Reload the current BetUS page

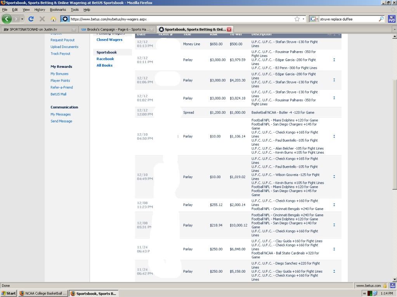(31, 19)
